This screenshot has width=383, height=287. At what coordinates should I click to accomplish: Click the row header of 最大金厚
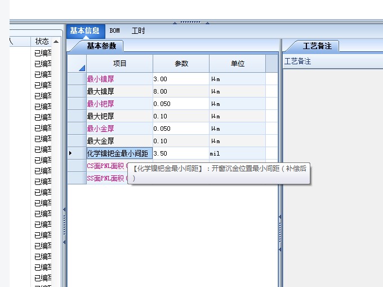(x=77, y=141)
